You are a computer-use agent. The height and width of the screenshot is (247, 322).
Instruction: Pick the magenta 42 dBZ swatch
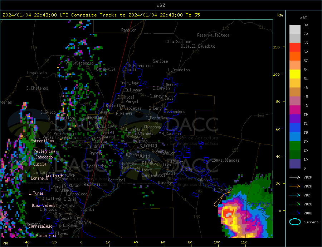click(x=295, y=110)
